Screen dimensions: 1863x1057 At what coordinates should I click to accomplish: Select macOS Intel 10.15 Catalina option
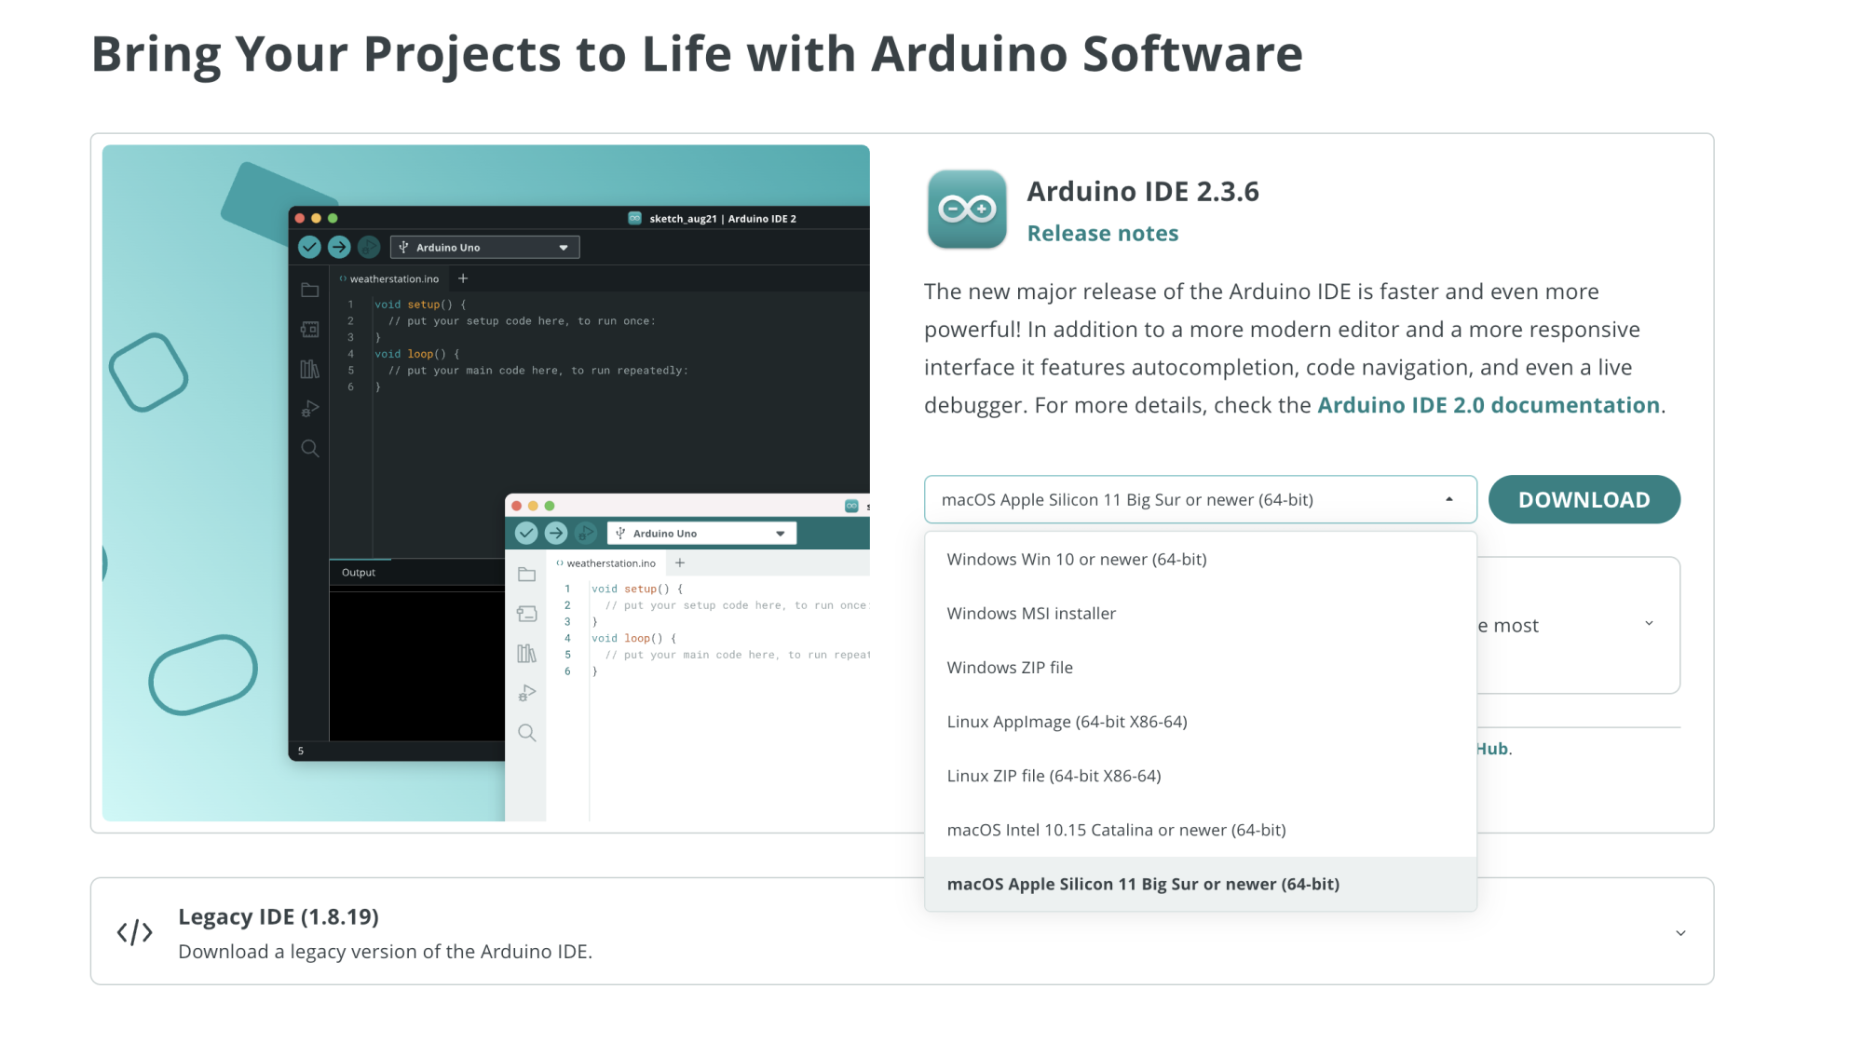click(x=1201, y=830)
